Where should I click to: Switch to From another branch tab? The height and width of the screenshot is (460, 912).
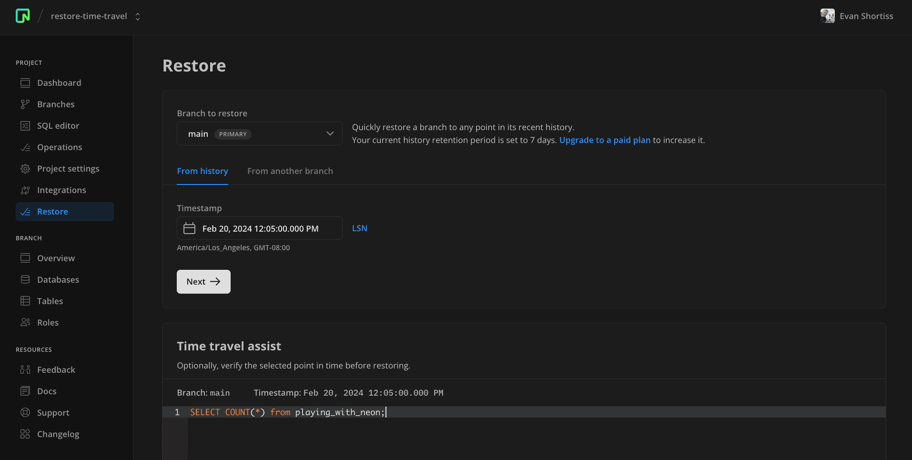point(290,171)
